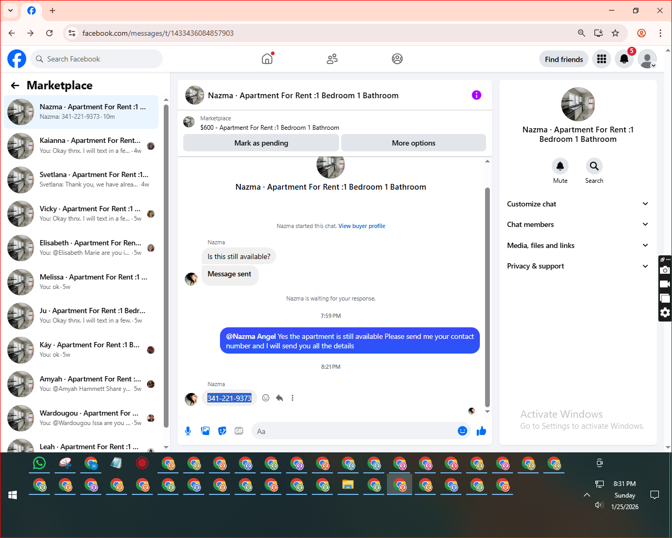
Task: Open the Amyah apartment conversation
Action: (81, 384)
